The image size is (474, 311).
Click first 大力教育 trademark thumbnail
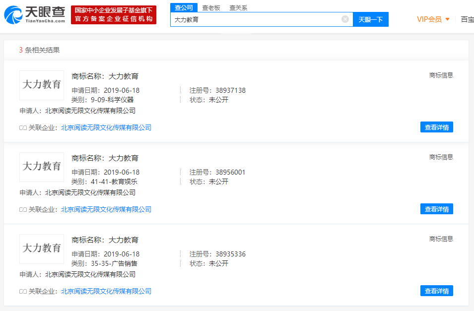(42, 85)
